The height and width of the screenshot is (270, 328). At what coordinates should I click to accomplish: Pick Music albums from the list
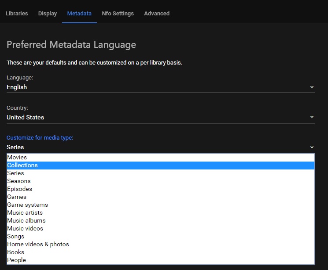coord(160,221)
